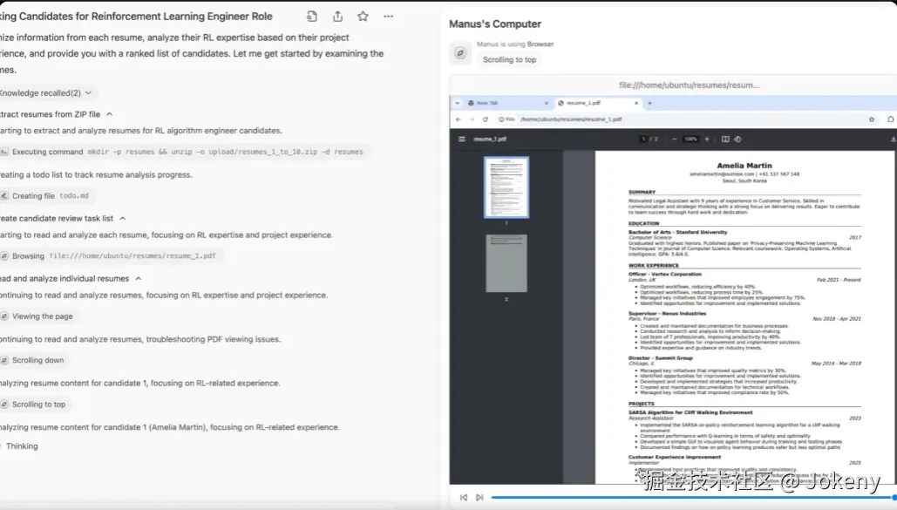This screenshot has width=897, height=510.
Task: Jump to the previous step with the skip-back control
Action: pos(464,498)
